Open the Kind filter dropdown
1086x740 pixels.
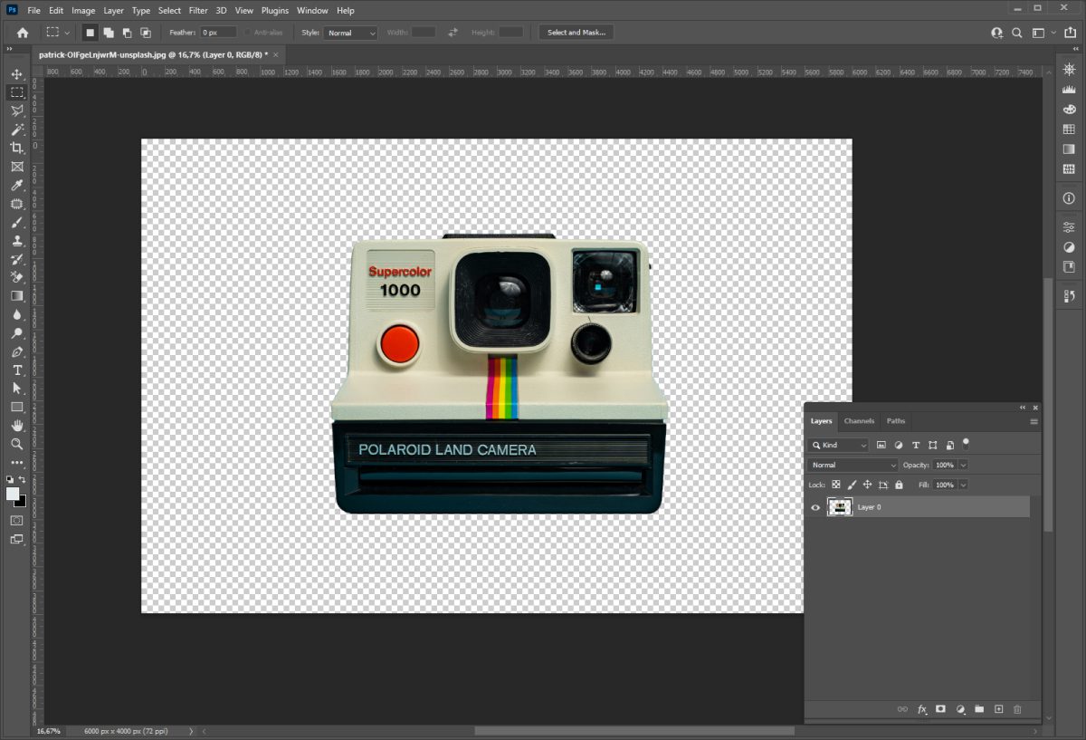[838, 446]
